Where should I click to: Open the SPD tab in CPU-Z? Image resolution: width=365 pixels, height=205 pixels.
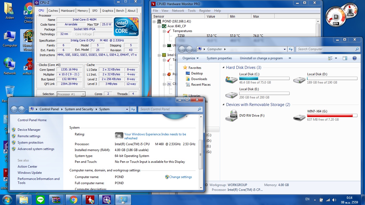(x=95, y=11)
